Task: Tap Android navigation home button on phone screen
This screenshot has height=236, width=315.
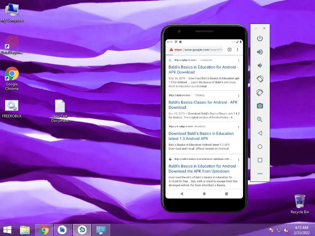Action: (x=204, y=194)
